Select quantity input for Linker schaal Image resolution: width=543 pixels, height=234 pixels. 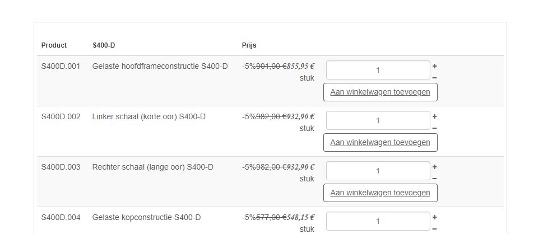pyautogui.click(x=378, y=120)
